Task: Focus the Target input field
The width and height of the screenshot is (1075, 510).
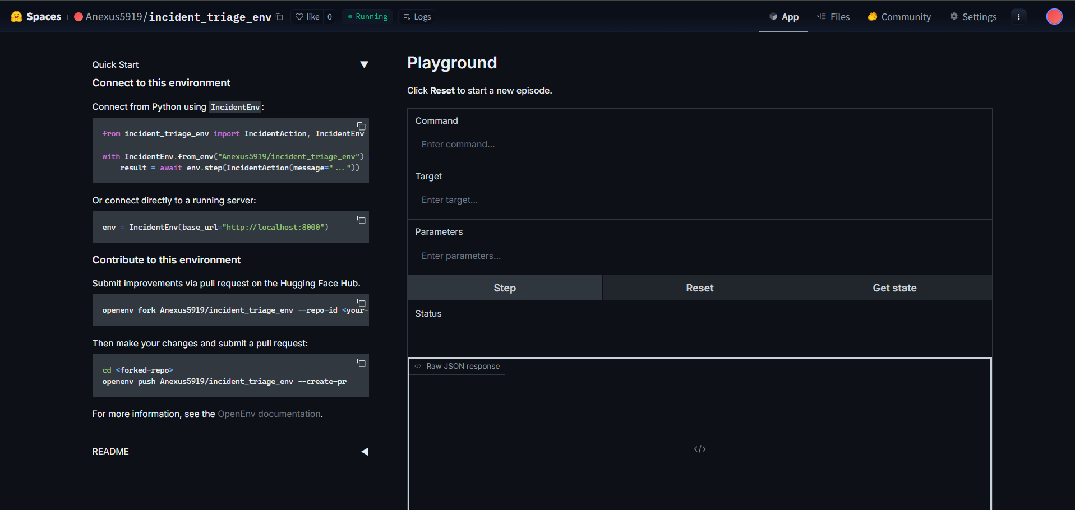Action: tap(699, 200)
